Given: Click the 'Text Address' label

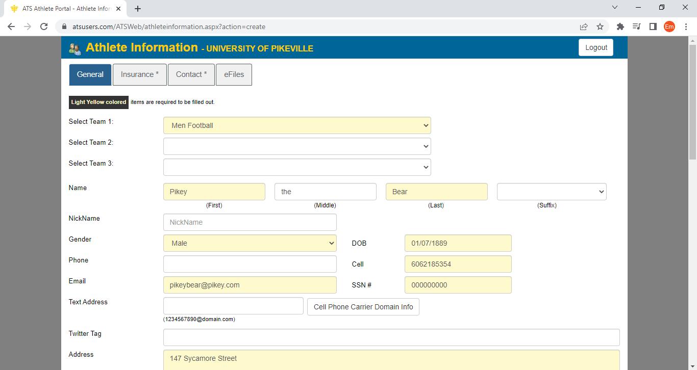Looking at the screenshot, I should pyautogui.click(x=88, y=302).
